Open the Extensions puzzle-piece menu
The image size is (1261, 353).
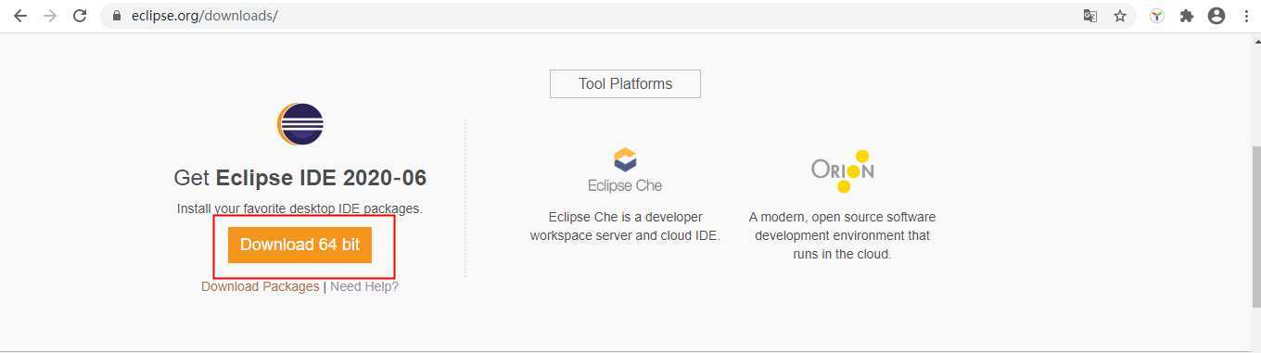tap(1187, 16)
